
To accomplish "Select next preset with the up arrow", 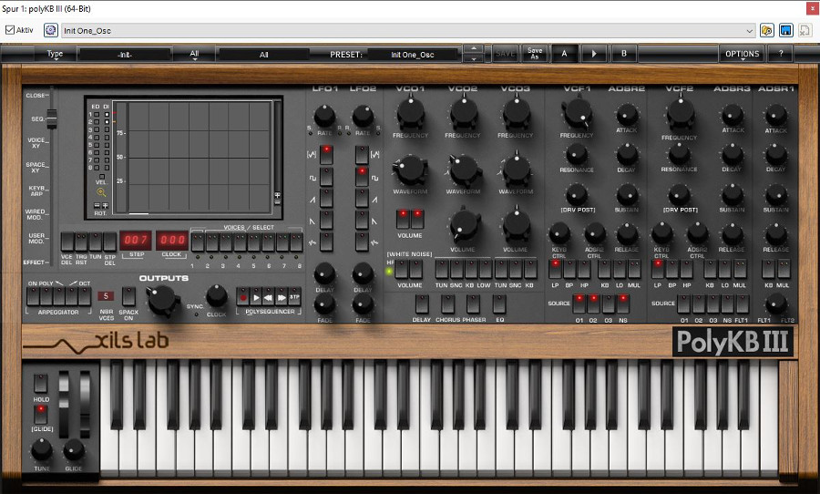I will 474,48.
